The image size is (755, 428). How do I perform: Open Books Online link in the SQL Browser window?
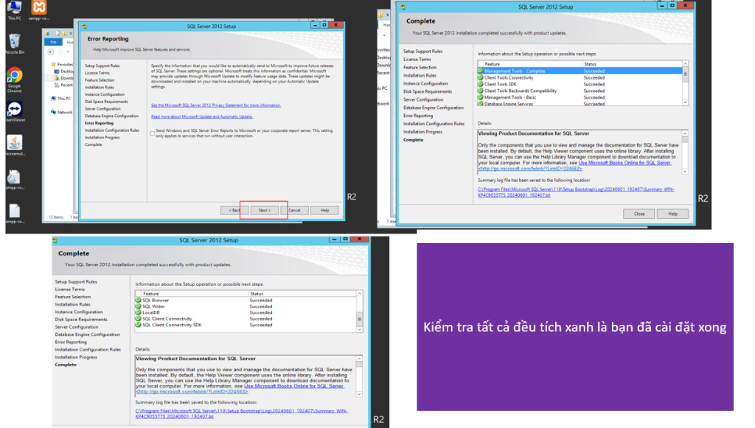click(293, 386)
